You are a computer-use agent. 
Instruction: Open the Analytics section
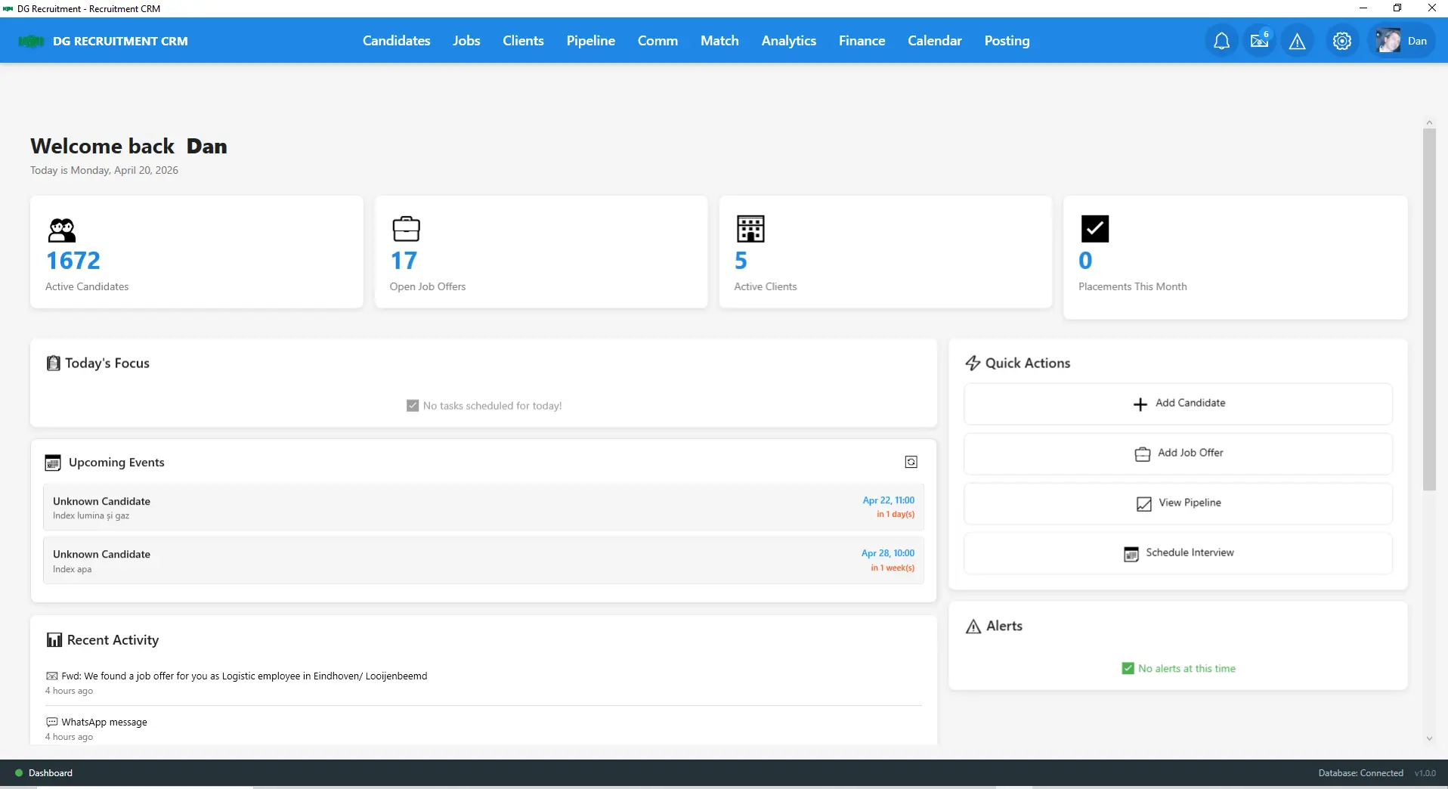(788, 41)
